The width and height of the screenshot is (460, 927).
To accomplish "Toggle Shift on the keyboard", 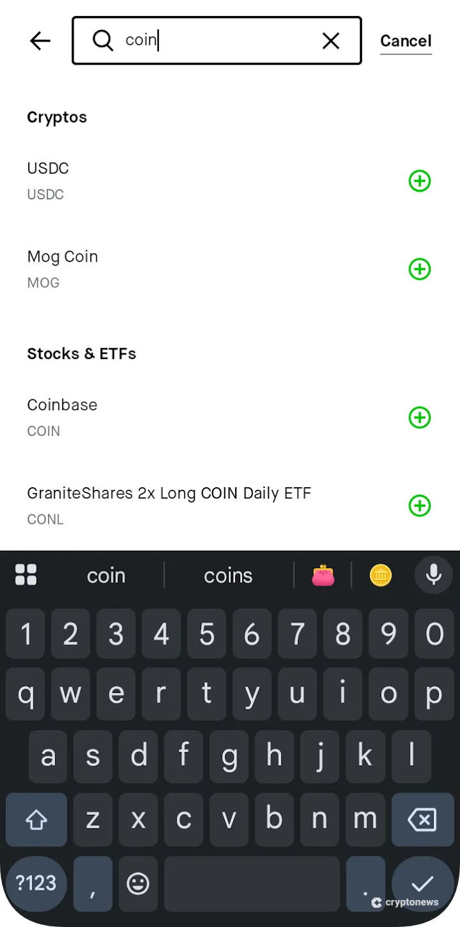I will [36, 819].
